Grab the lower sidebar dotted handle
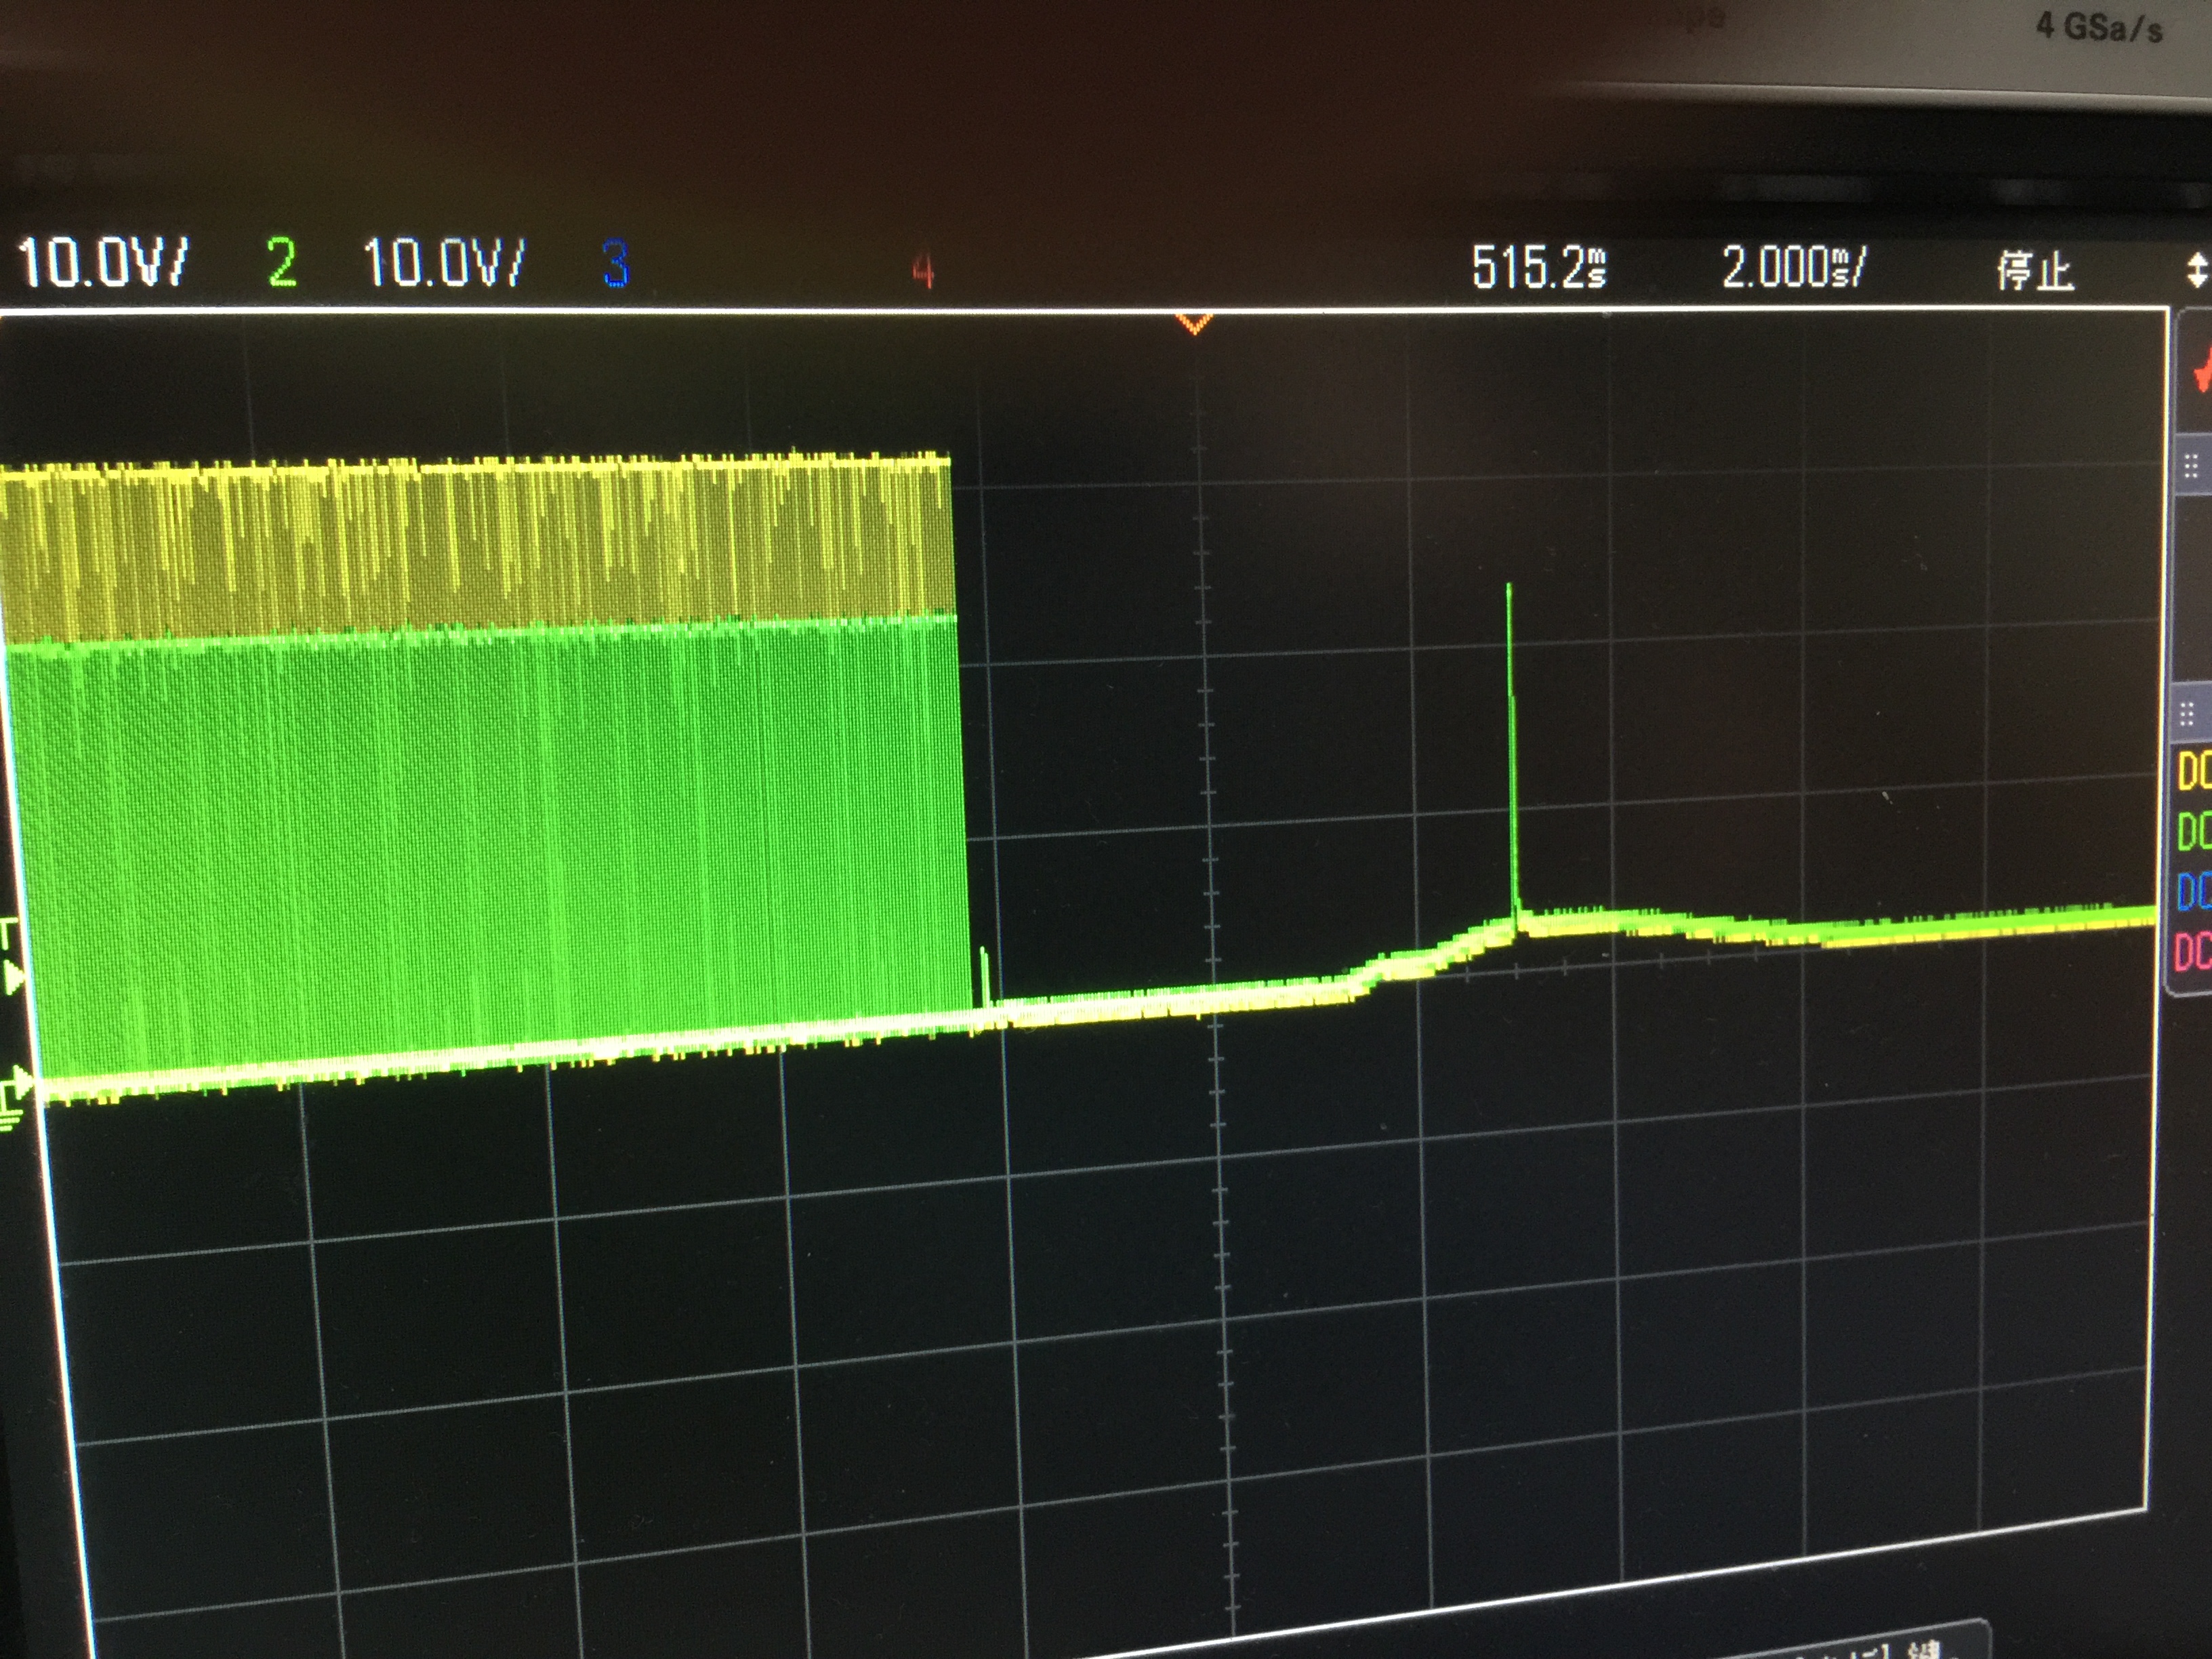Image resolution: width=2212 pixels, height=1659 pixels. pyautogui.click(x=2187, y=714)
